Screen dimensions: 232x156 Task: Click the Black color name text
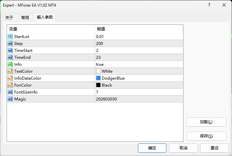[x=107, y=85]
